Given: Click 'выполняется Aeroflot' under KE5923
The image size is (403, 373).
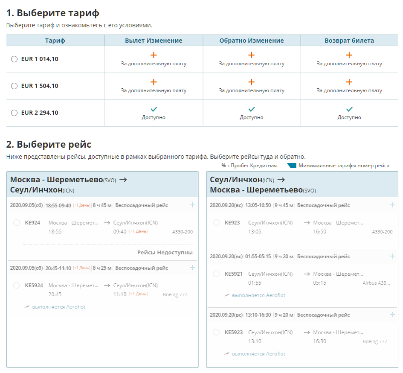Looking at the screenshot, I should [x=258, y=354].
